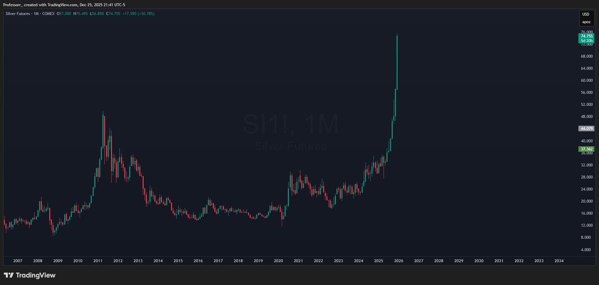Viewport: 599px width, 285px height.
Task: Click the 2019 label on time axis
Action: pos(258,261)
